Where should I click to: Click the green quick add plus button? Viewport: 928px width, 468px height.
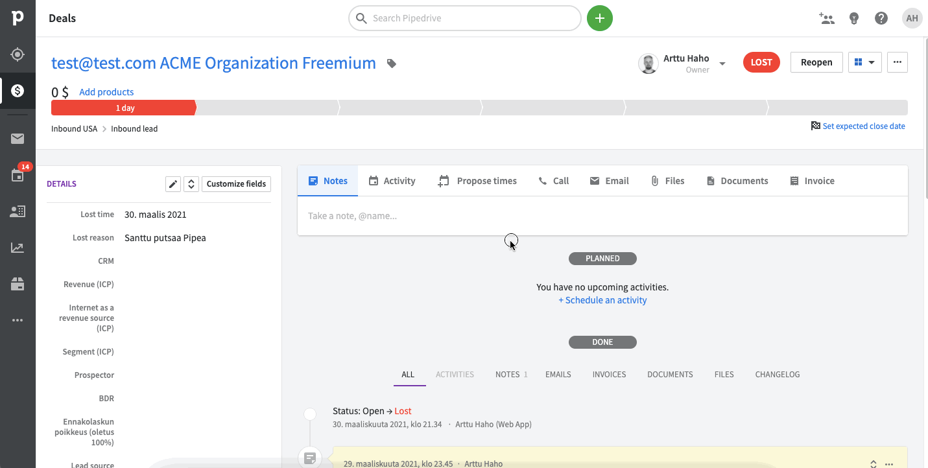pyautogui.click(x=600, y=18)
